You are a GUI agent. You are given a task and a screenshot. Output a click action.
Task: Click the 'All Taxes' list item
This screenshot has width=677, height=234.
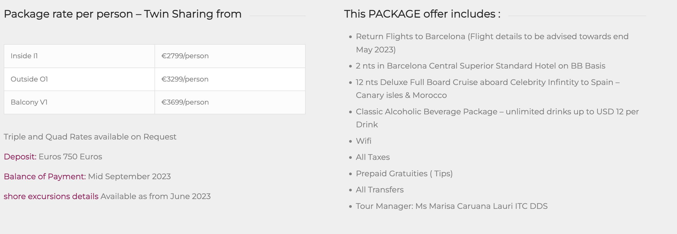coord(373,157)
